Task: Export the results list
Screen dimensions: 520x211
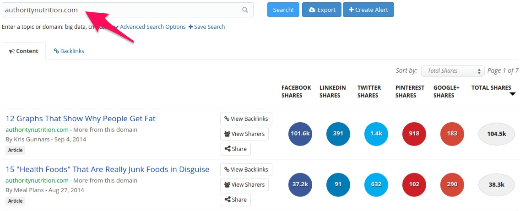Action: pos(322,10)
